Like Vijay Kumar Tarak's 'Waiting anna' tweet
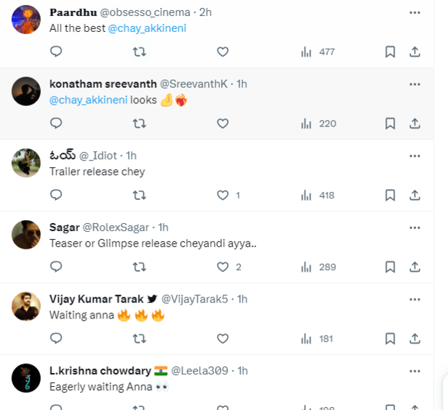Image resolution: width=448 pixels, height=410 pixels. coord(223,338)
